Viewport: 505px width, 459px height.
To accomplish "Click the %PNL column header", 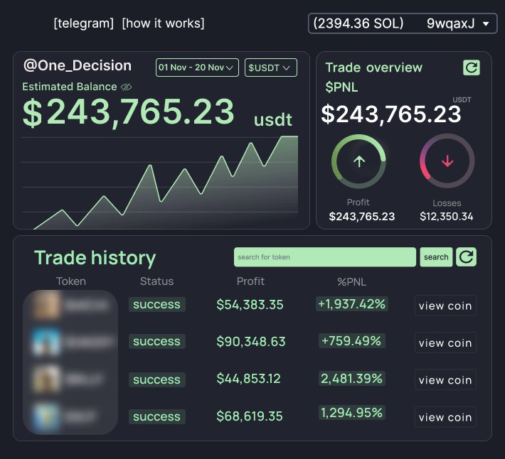I will coord(351,282).
